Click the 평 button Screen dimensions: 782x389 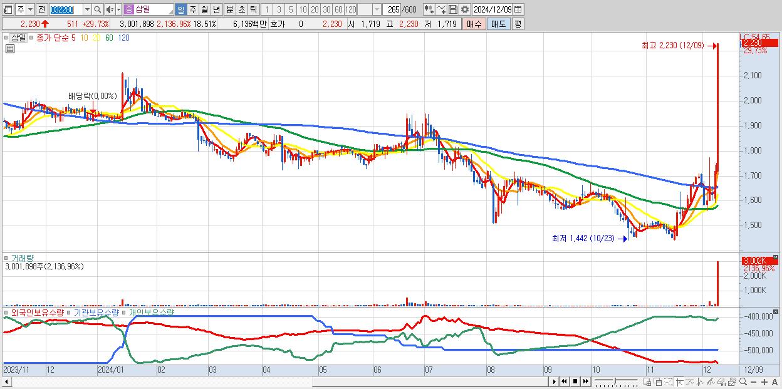coord(518,24)
